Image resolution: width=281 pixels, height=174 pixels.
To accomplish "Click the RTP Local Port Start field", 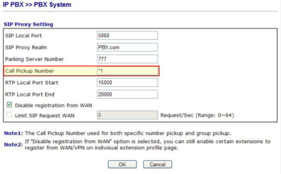I will coord(127,83).
